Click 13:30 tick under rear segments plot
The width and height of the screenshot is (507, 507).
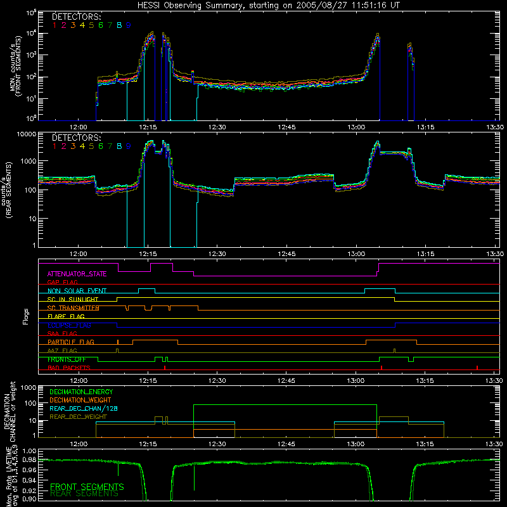click(x=495, y=254)
